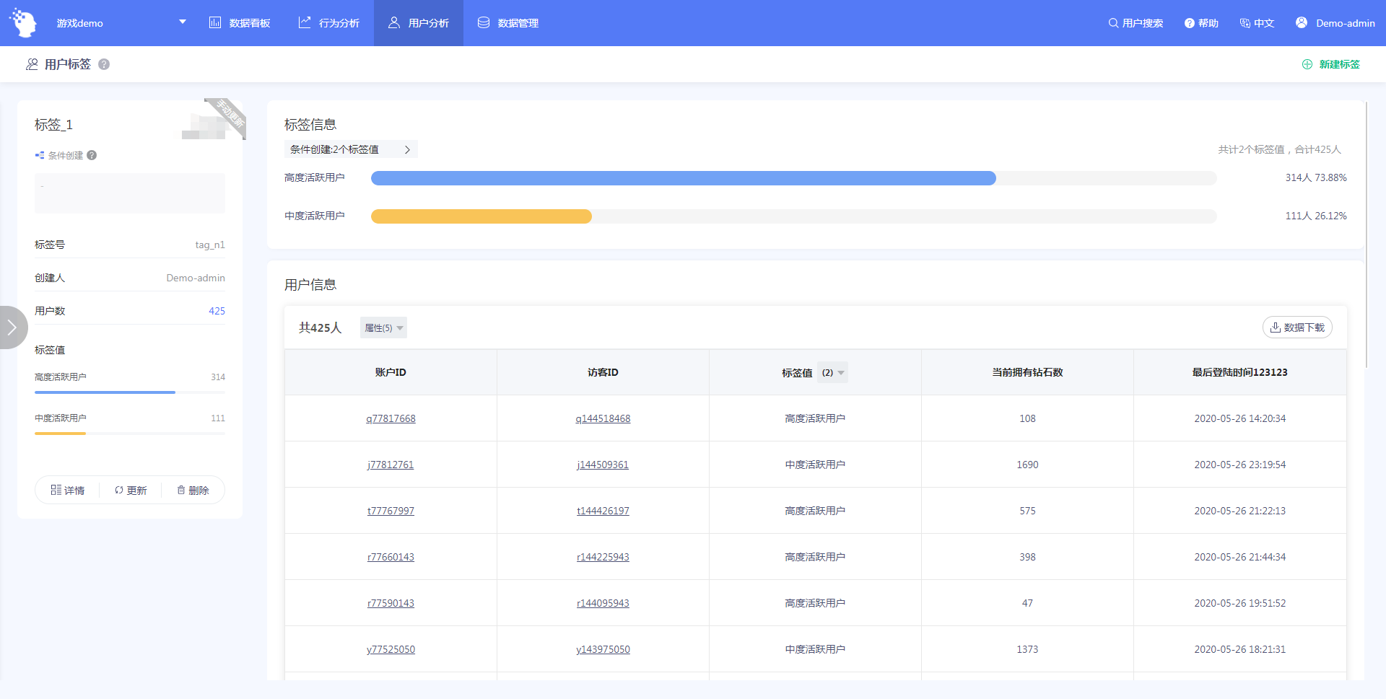Open visitor q144518468
1386x699 pixels.
click(x=603, y=418)
